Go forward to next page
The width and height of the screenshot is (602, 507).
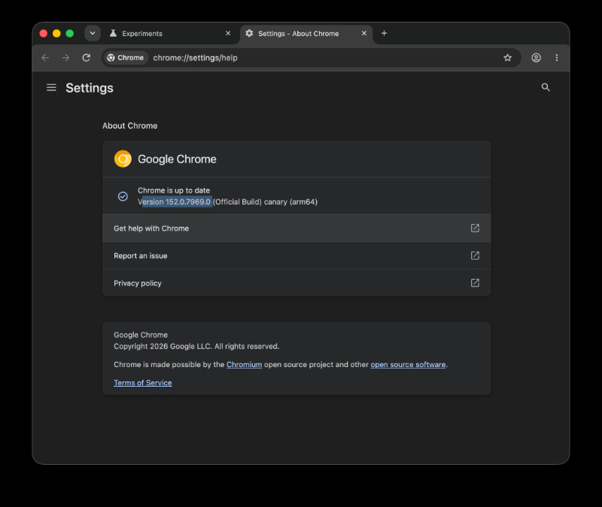point(65,58)
